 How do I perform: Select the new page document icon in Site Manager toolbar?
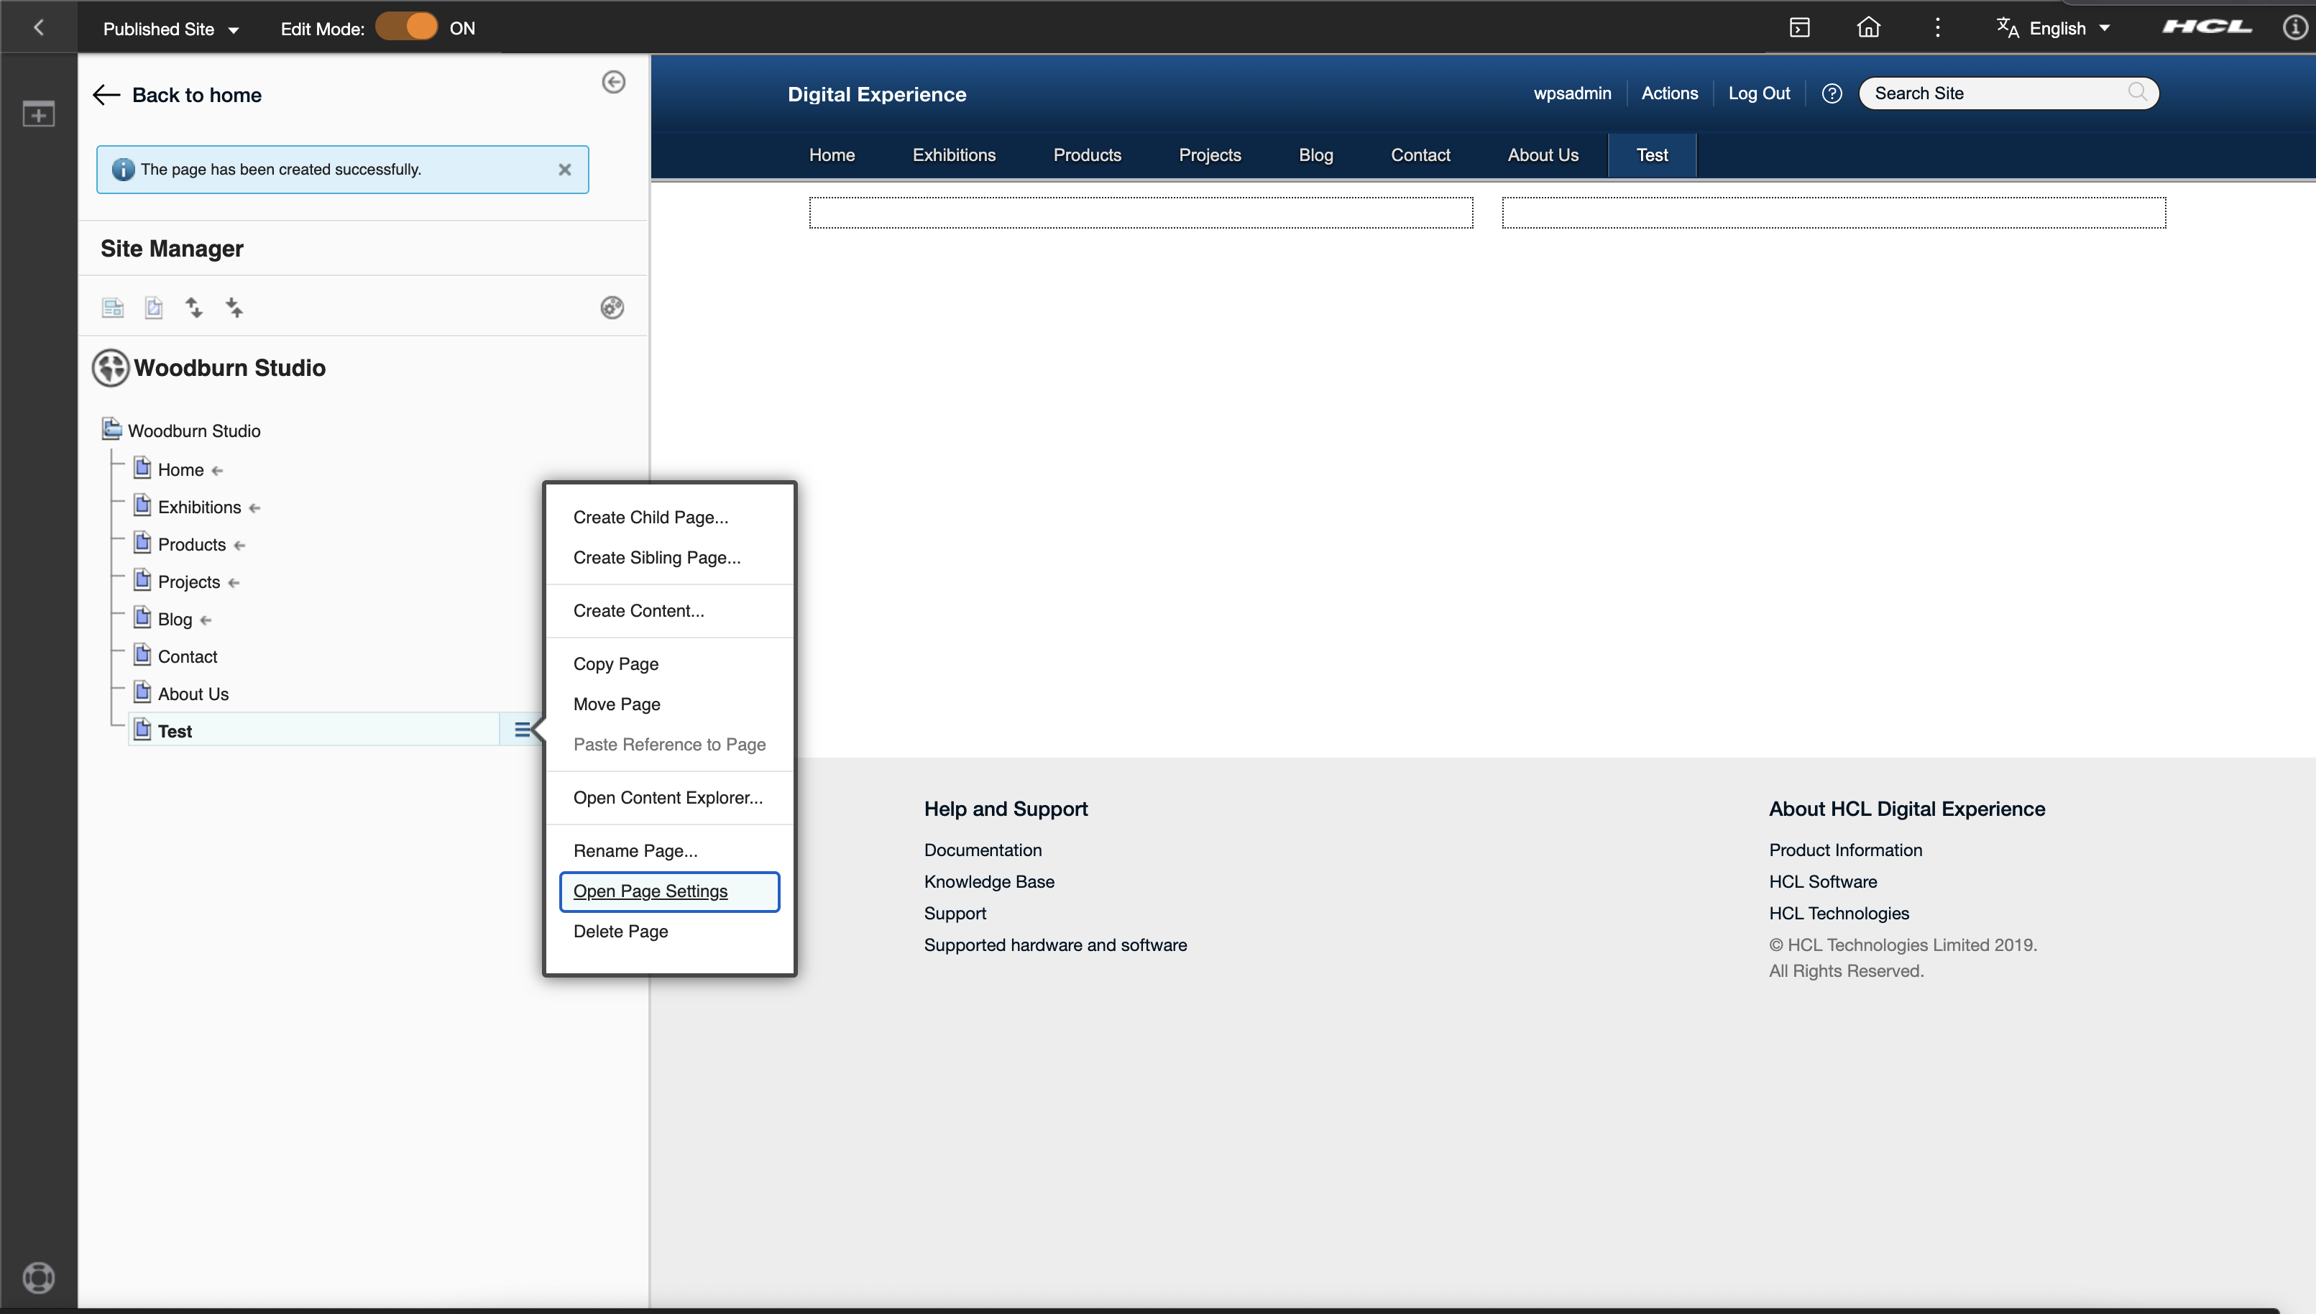pyautogui.click(x=153, y=307)
